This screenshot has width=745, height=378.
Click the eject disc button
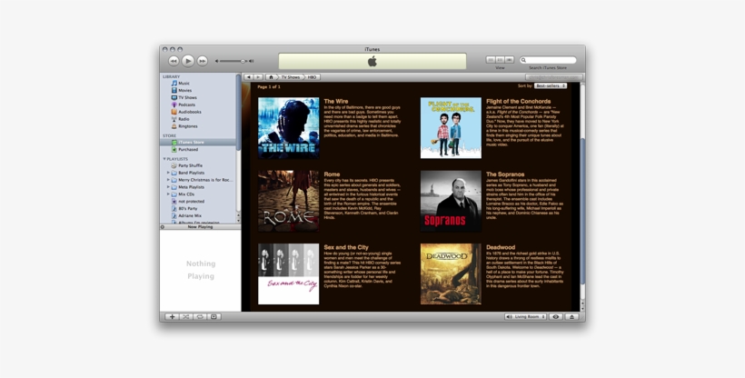pyautogui.click(x=571, y=316)
